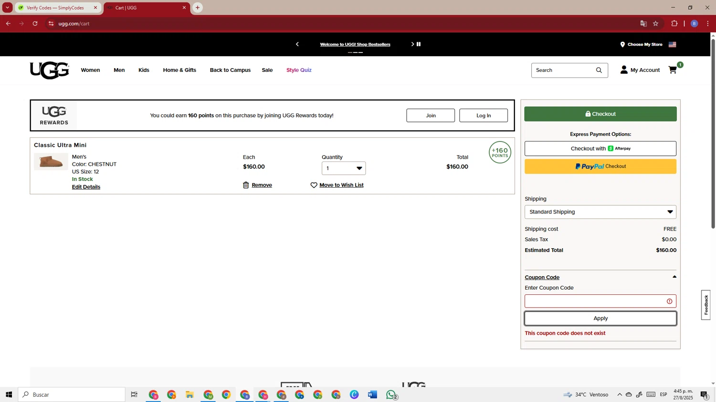This screenshot has width=716, height=402.
Task: Open the Sale menu
Action: 267,70
